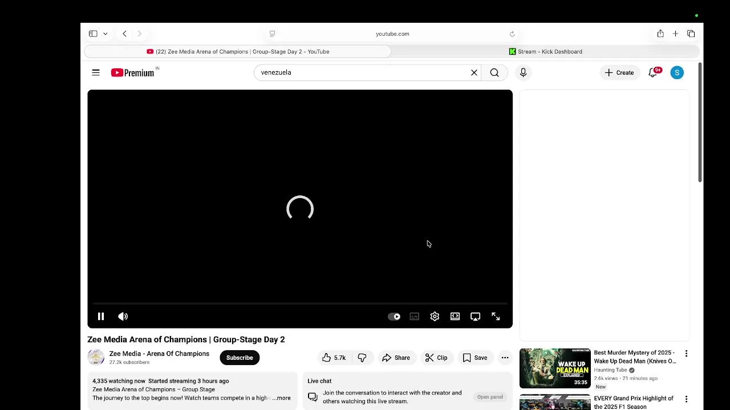Click the youtube.com address bar
The image size is (730, 410).
[x=392, y=34]
